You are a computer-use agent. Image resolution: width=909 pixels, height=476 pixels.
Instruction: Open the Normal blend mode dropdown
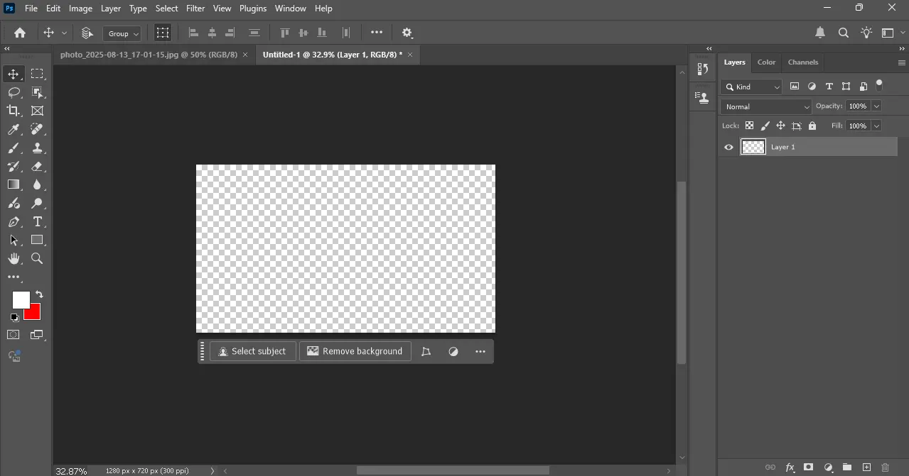(765, 106)
